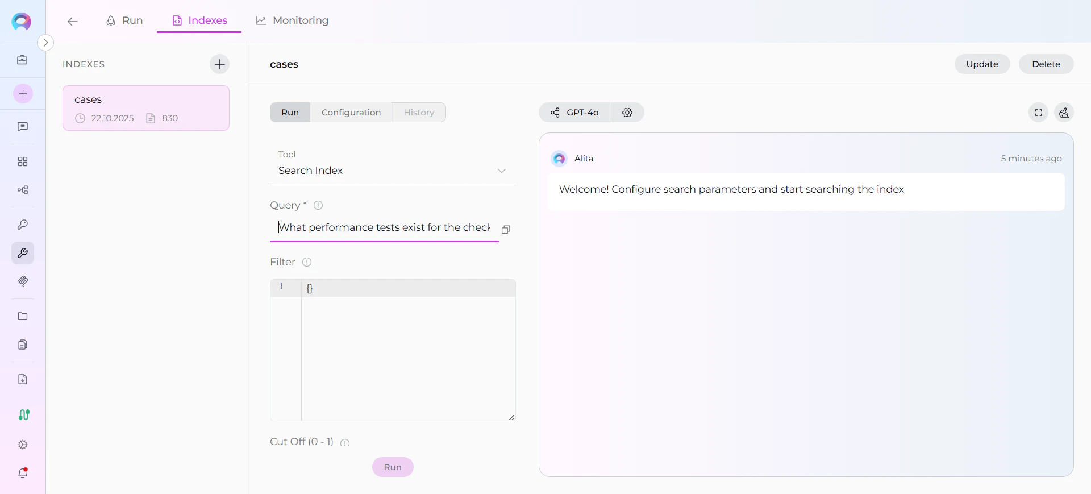Open the paperclip icon in sidebar
Screen dimensions: 1091x494
23,281
